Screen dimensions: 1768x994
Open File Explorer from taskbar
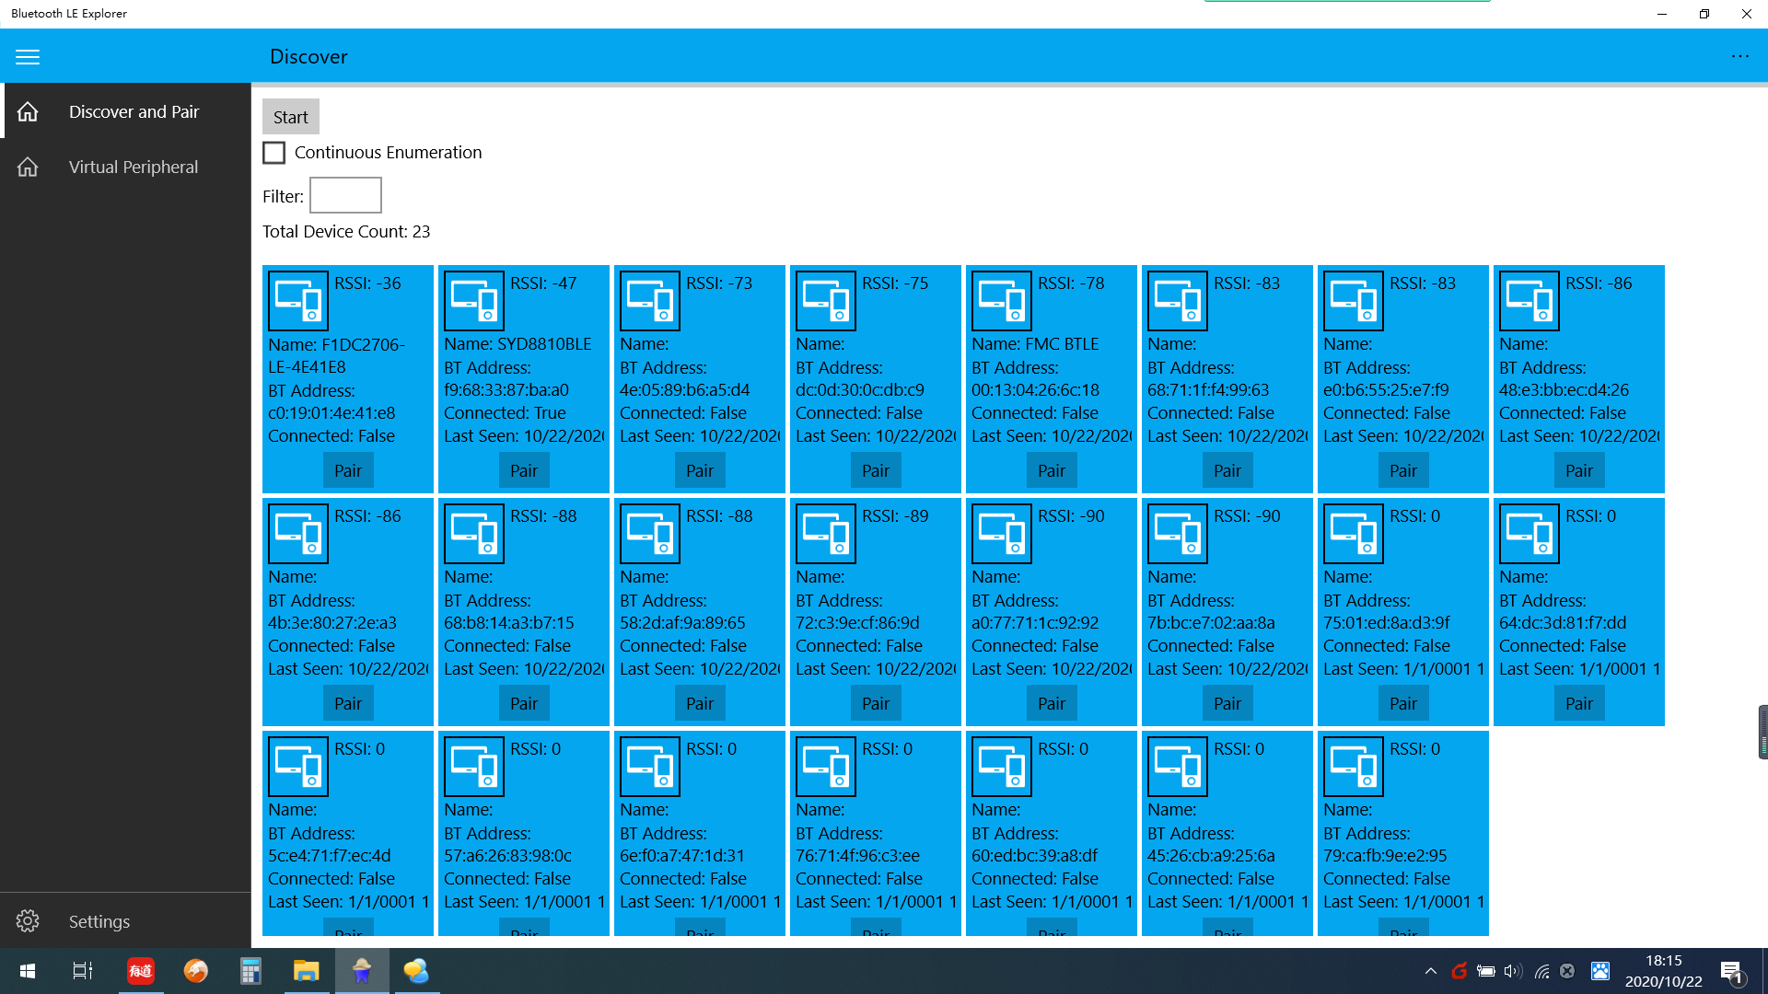click(x=306, y=971)
